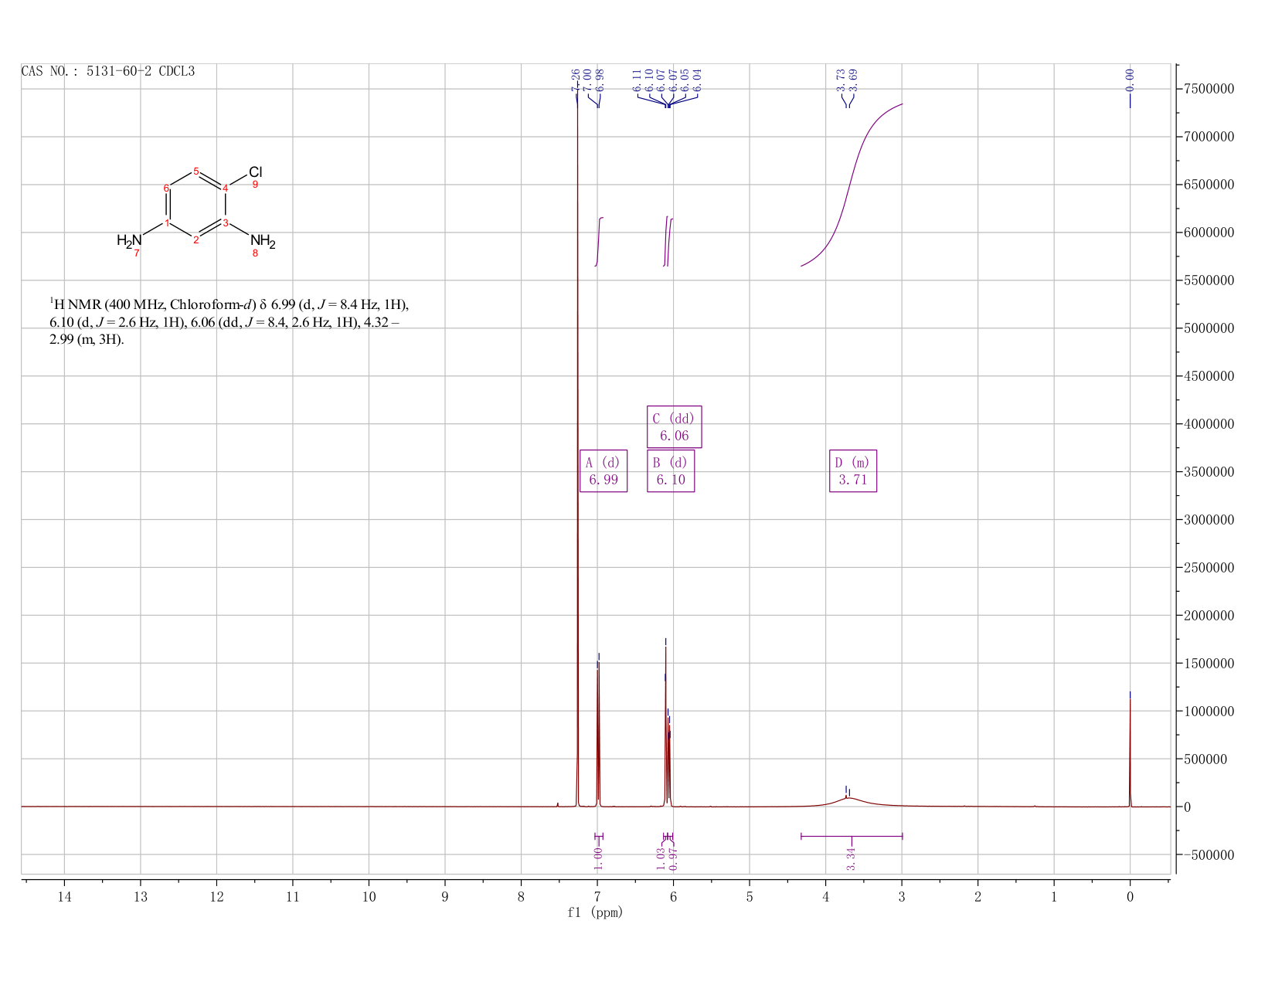Click the 12 ppm x-axis tick label
1275x985 pixels.
pyautogui.click(x=216, y=896)
